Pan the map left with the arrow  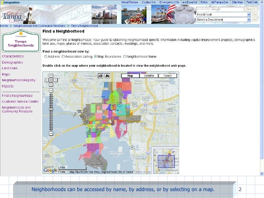pos(46,80)
